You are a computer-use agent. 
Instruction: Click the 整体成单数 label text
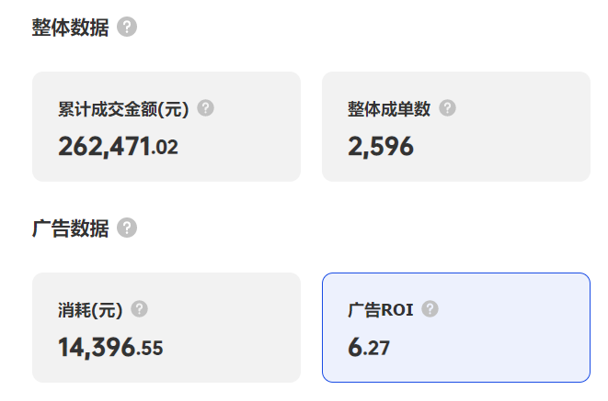[389, 109]
